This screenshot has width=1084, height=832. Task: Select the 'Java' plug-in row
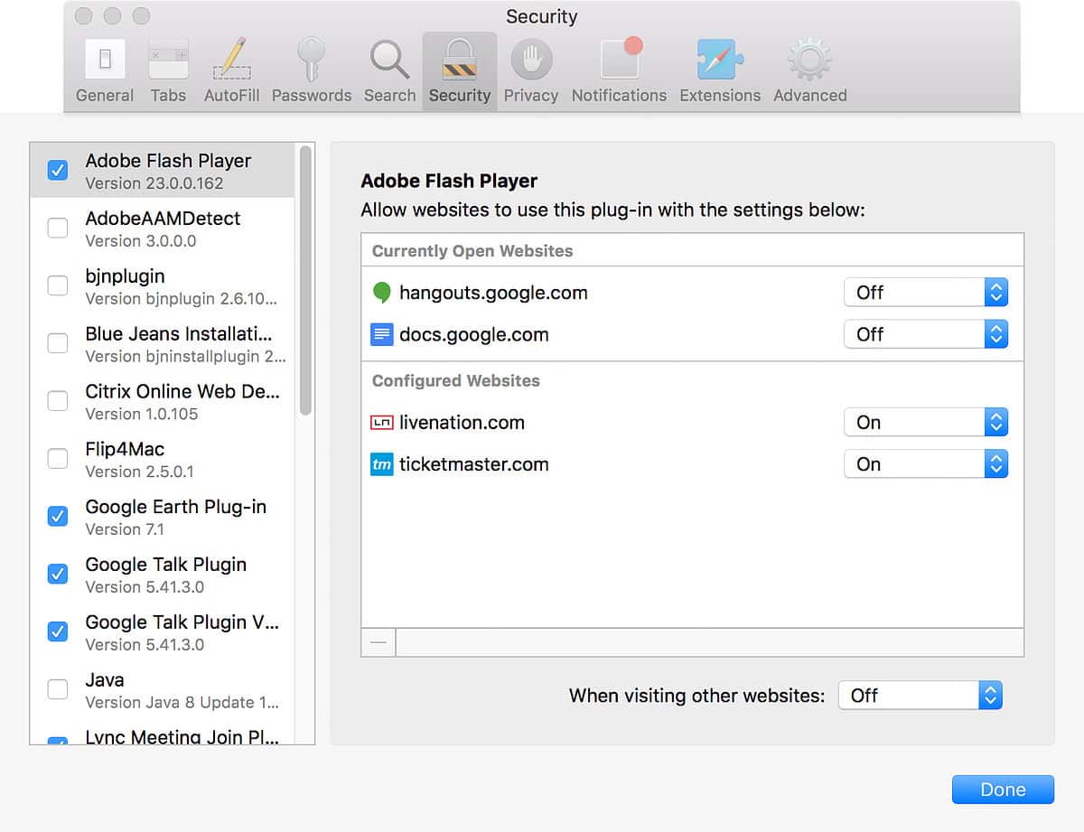[163, 690]
